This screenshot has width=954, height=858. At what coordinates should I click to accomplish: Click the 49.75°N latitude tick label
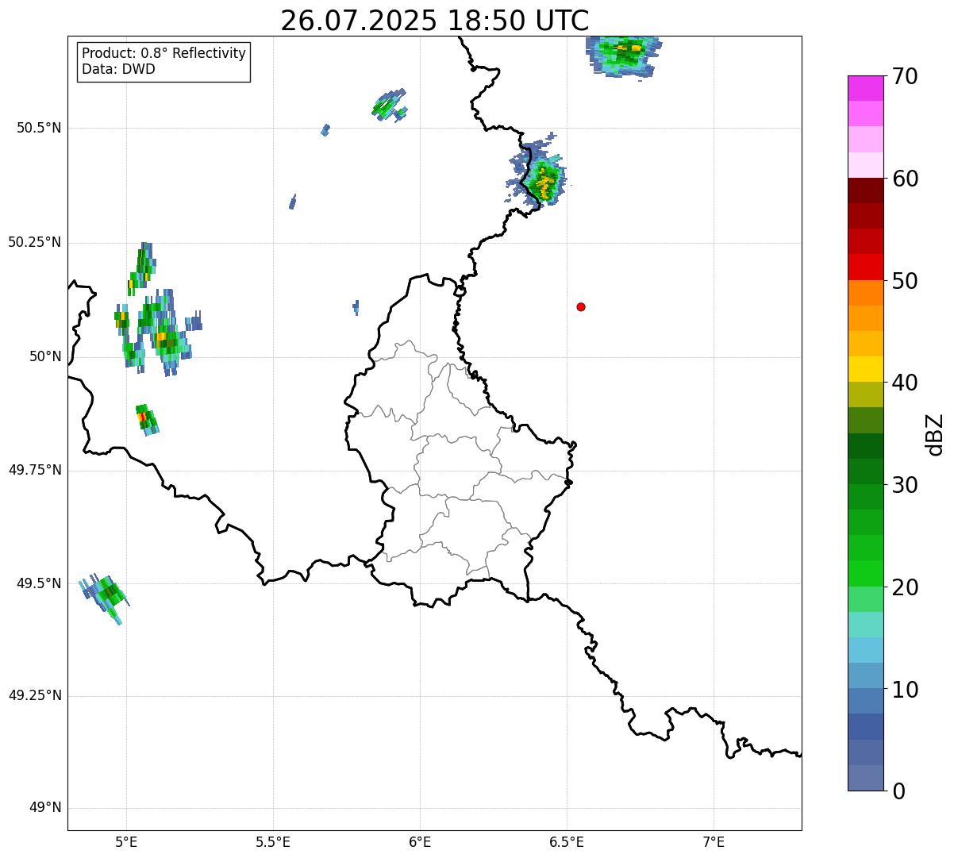pyautogui.click(x=35, y=470)
